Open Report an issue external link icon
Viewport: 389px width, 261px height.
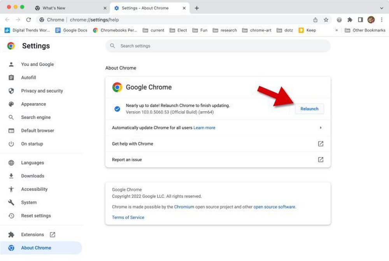coord(321,159)
